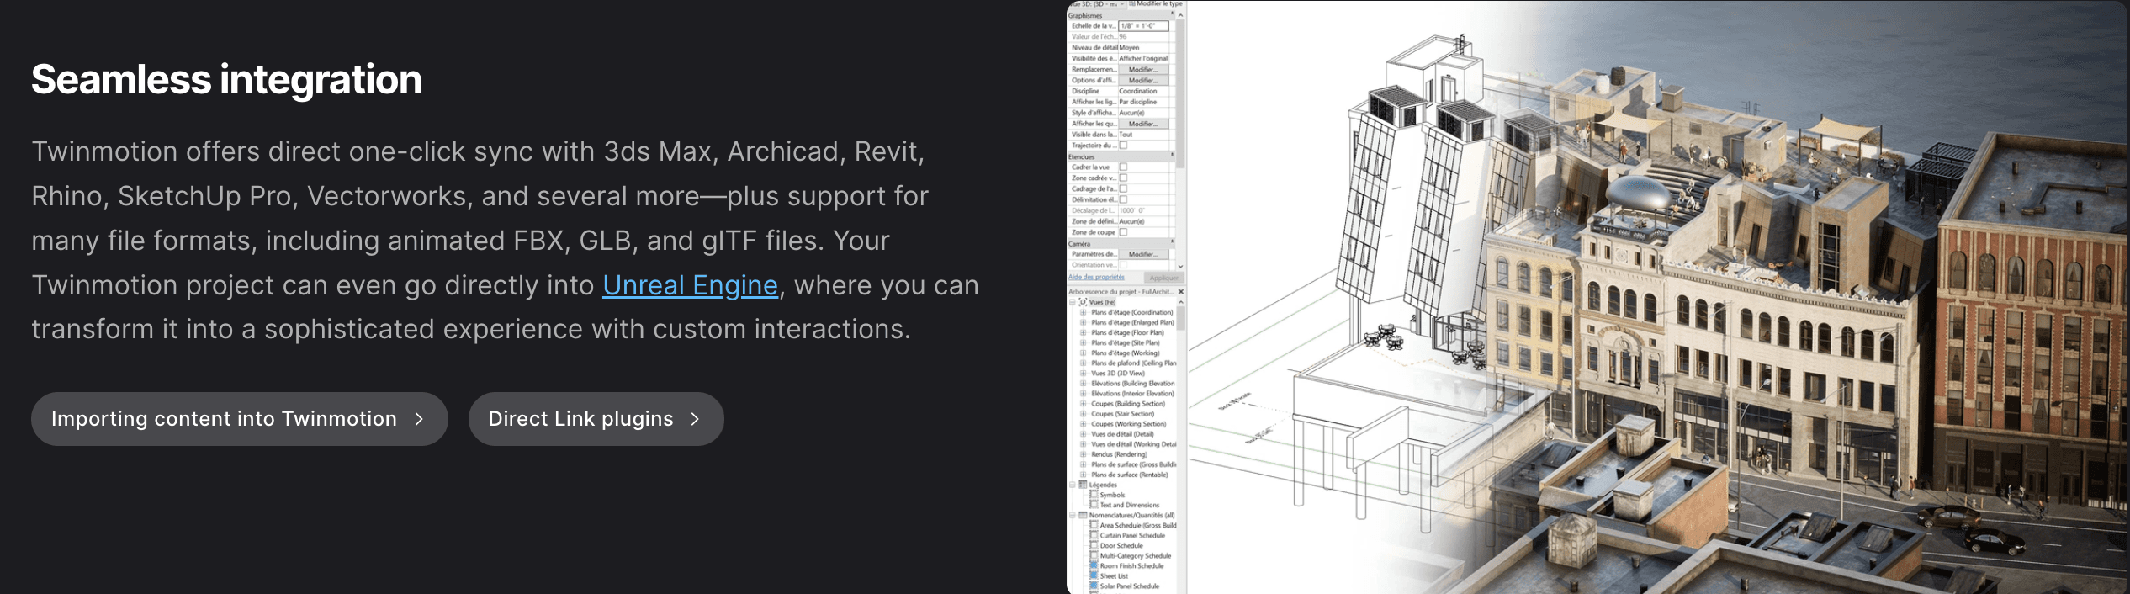Click the Sheet List icon
This screenshot has width=2130, height=594.
[1094, 575]
